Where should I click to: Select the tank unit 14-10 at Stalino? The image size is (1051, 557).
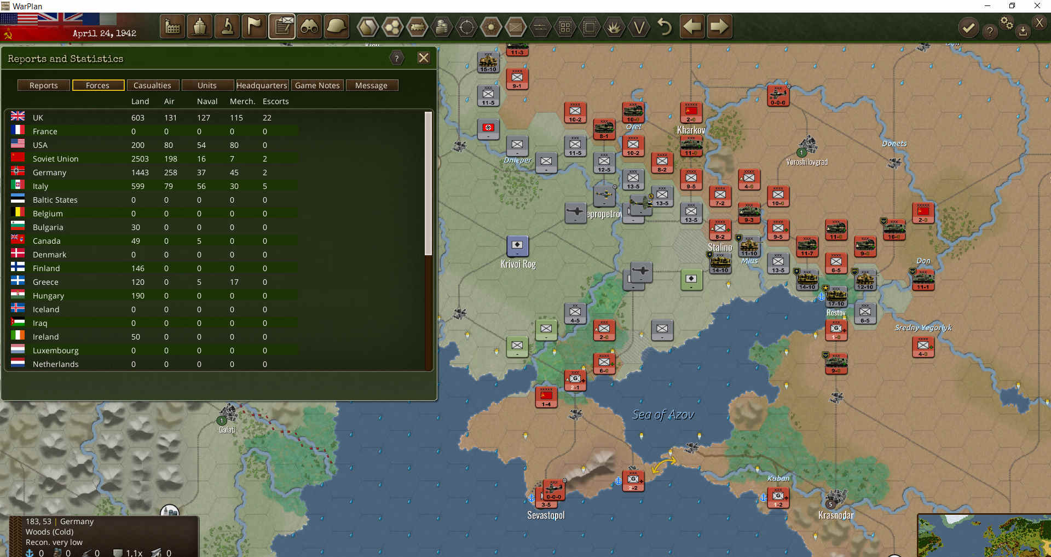pos(720,263)
